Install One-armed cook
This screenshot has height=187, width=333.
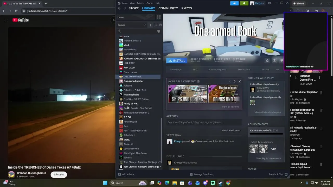pyautogui.click(x=177, y=61)
